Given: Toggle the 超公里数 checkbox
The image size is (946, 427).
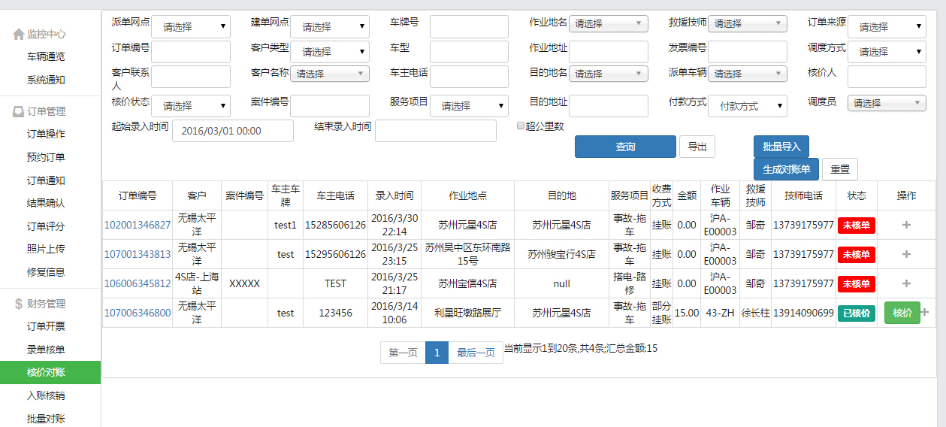Looking at the screenshot, I should (521, 126).
